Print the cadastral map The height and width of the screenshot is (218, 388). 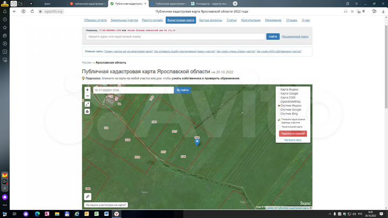[87, 112]
